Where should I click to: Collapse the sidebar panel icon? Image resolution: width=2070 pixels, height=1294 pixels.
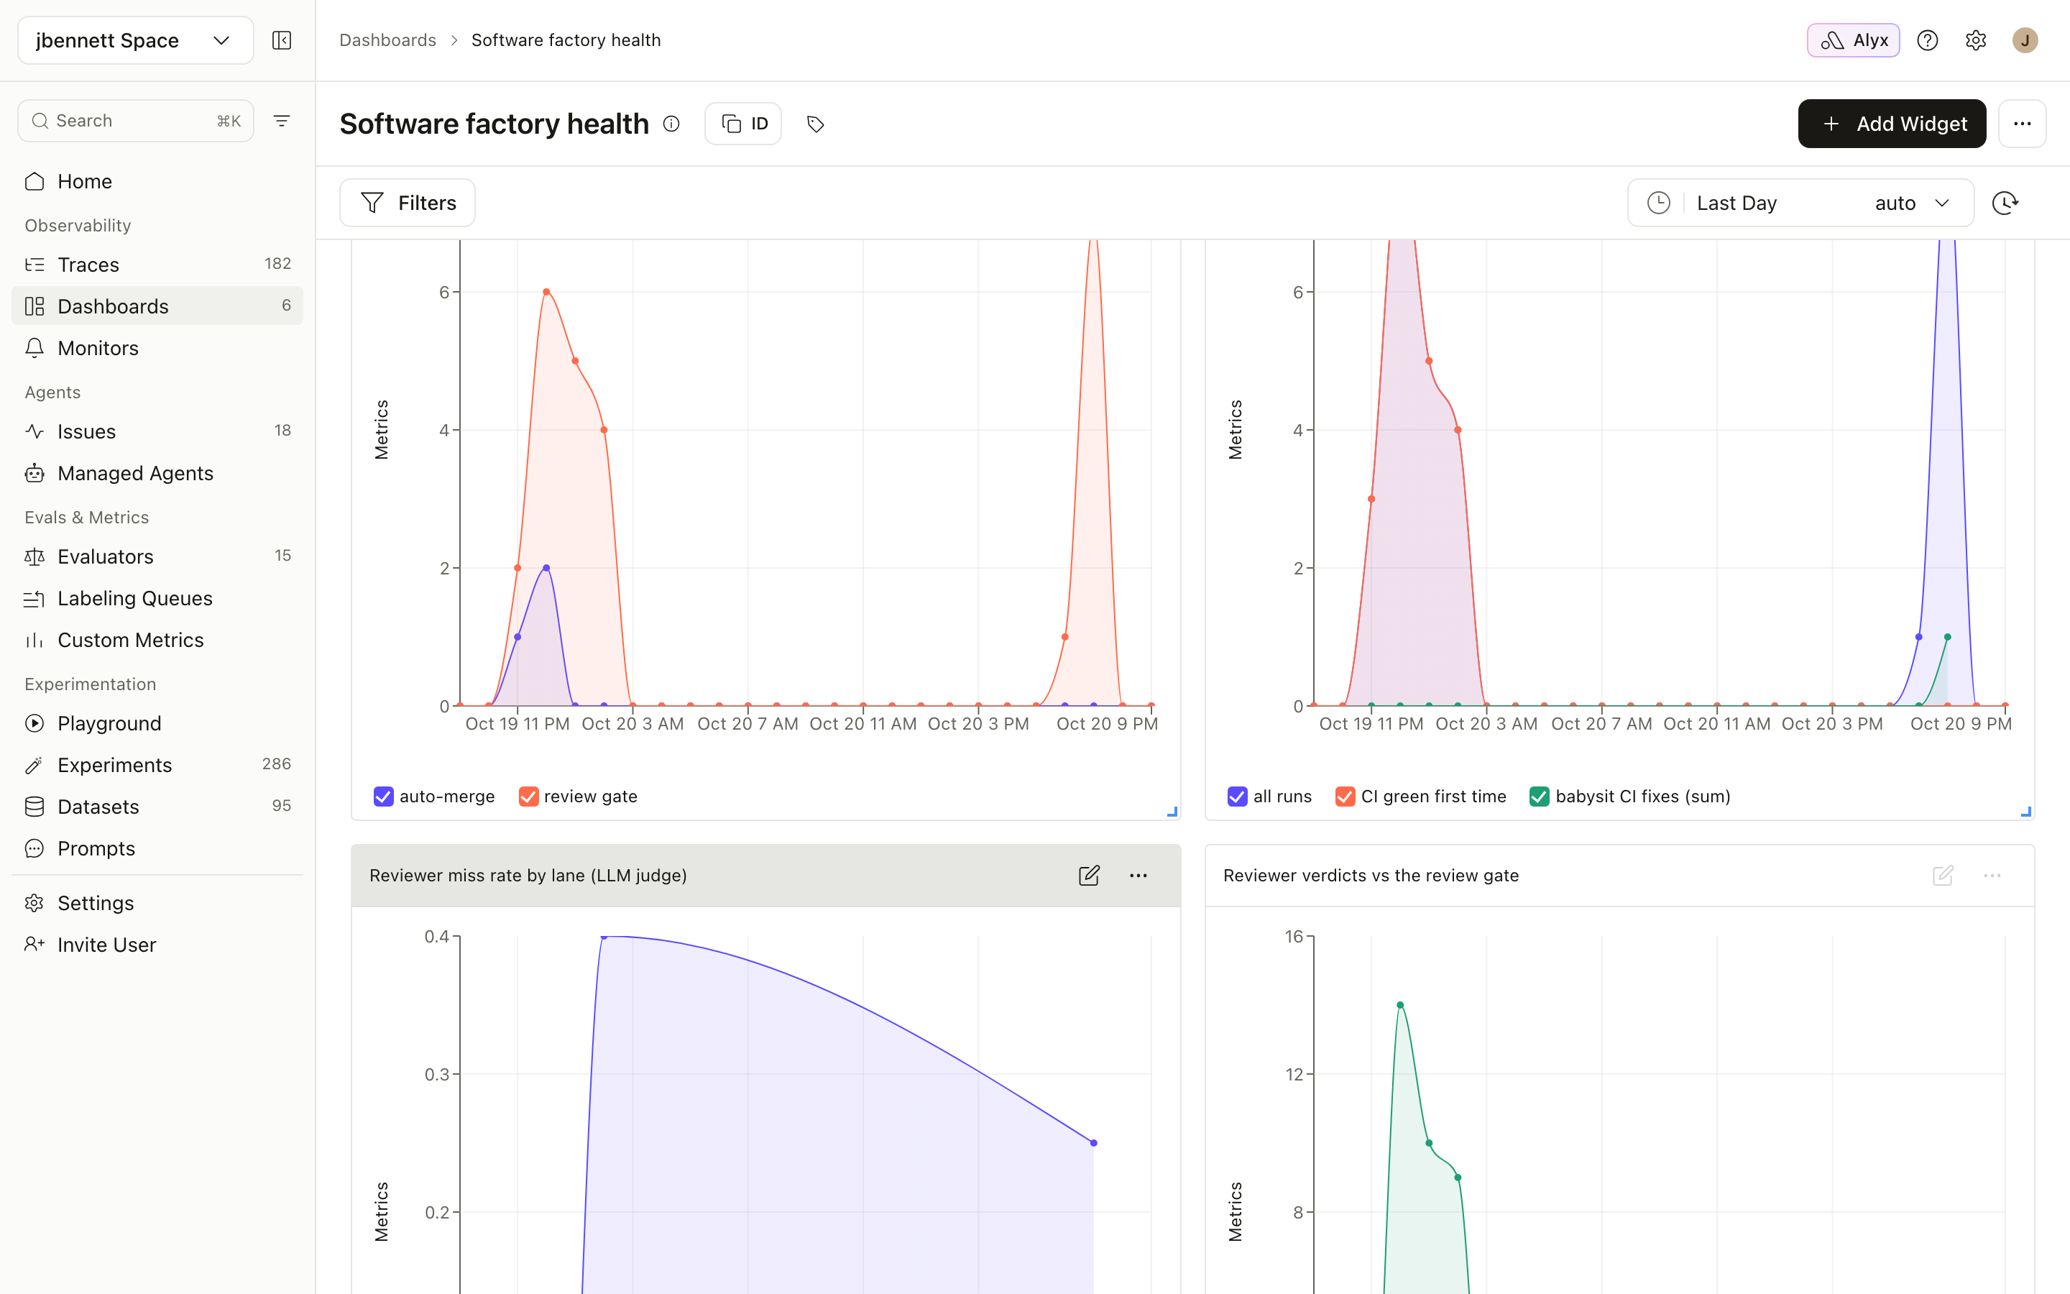pos(282,40)
